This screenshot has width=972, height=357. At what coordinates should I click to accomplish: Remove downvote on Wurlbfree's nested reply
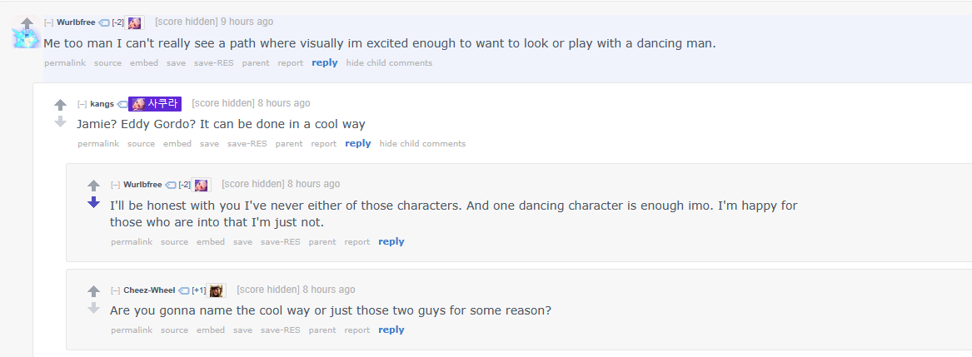(93, 202)
